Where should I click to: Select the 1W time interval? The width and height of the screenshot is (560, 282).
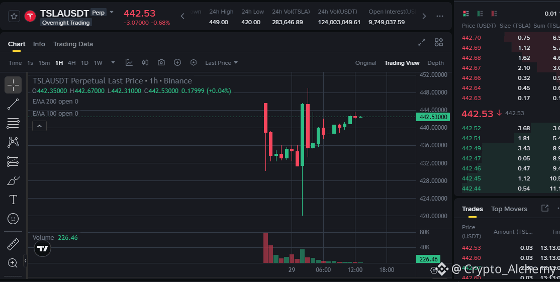pyautogui.click(x=98, y=63)
